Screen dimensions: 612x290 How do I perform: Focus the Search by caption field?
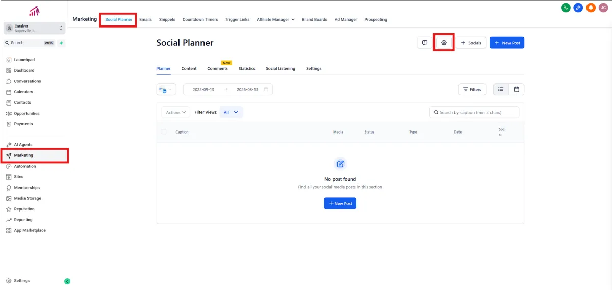(x=474, y=112)
